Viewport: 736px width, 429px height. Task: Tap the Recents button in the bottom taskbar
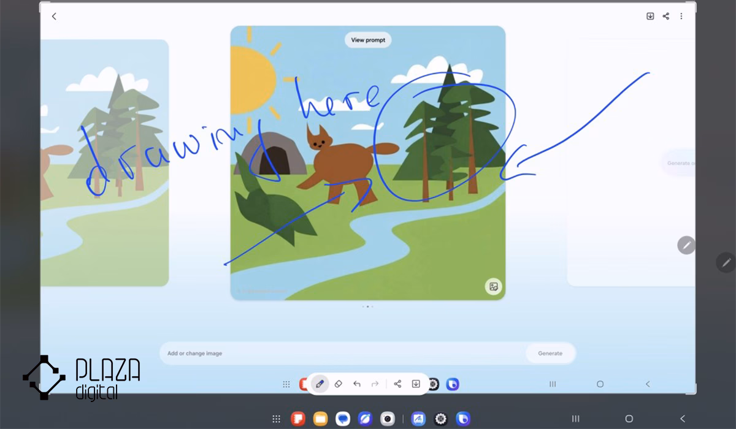click(x=575, y=419)
